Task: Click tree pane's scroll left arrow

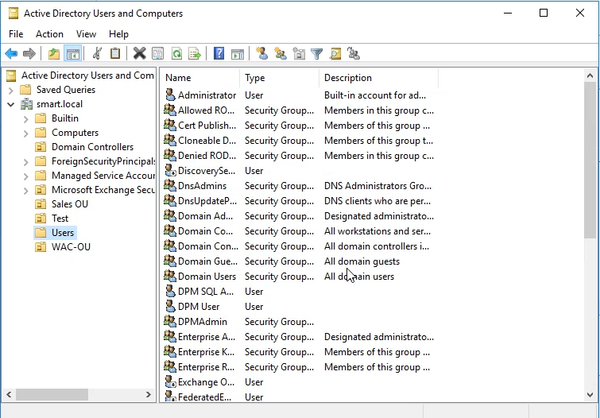Action: pos(10,394)
